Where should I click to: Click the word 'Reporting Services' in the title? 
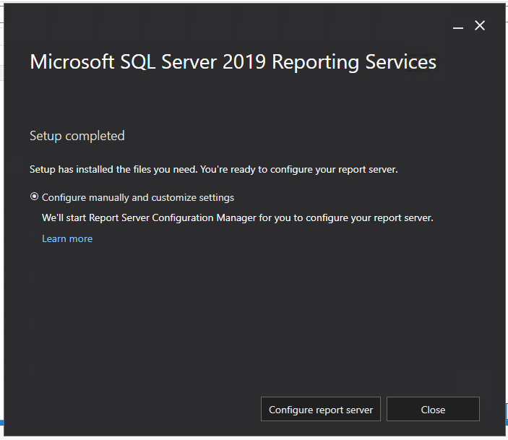(354, 62)
